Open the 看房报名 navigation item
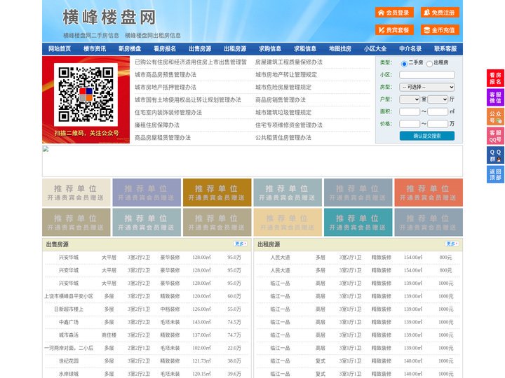Screen dimensions: 505x378 tap(165, 49)
